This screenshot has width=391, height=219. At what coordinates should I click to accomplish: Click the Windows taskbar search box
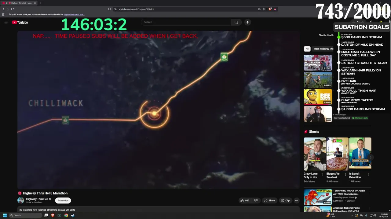tap(25, 215)
